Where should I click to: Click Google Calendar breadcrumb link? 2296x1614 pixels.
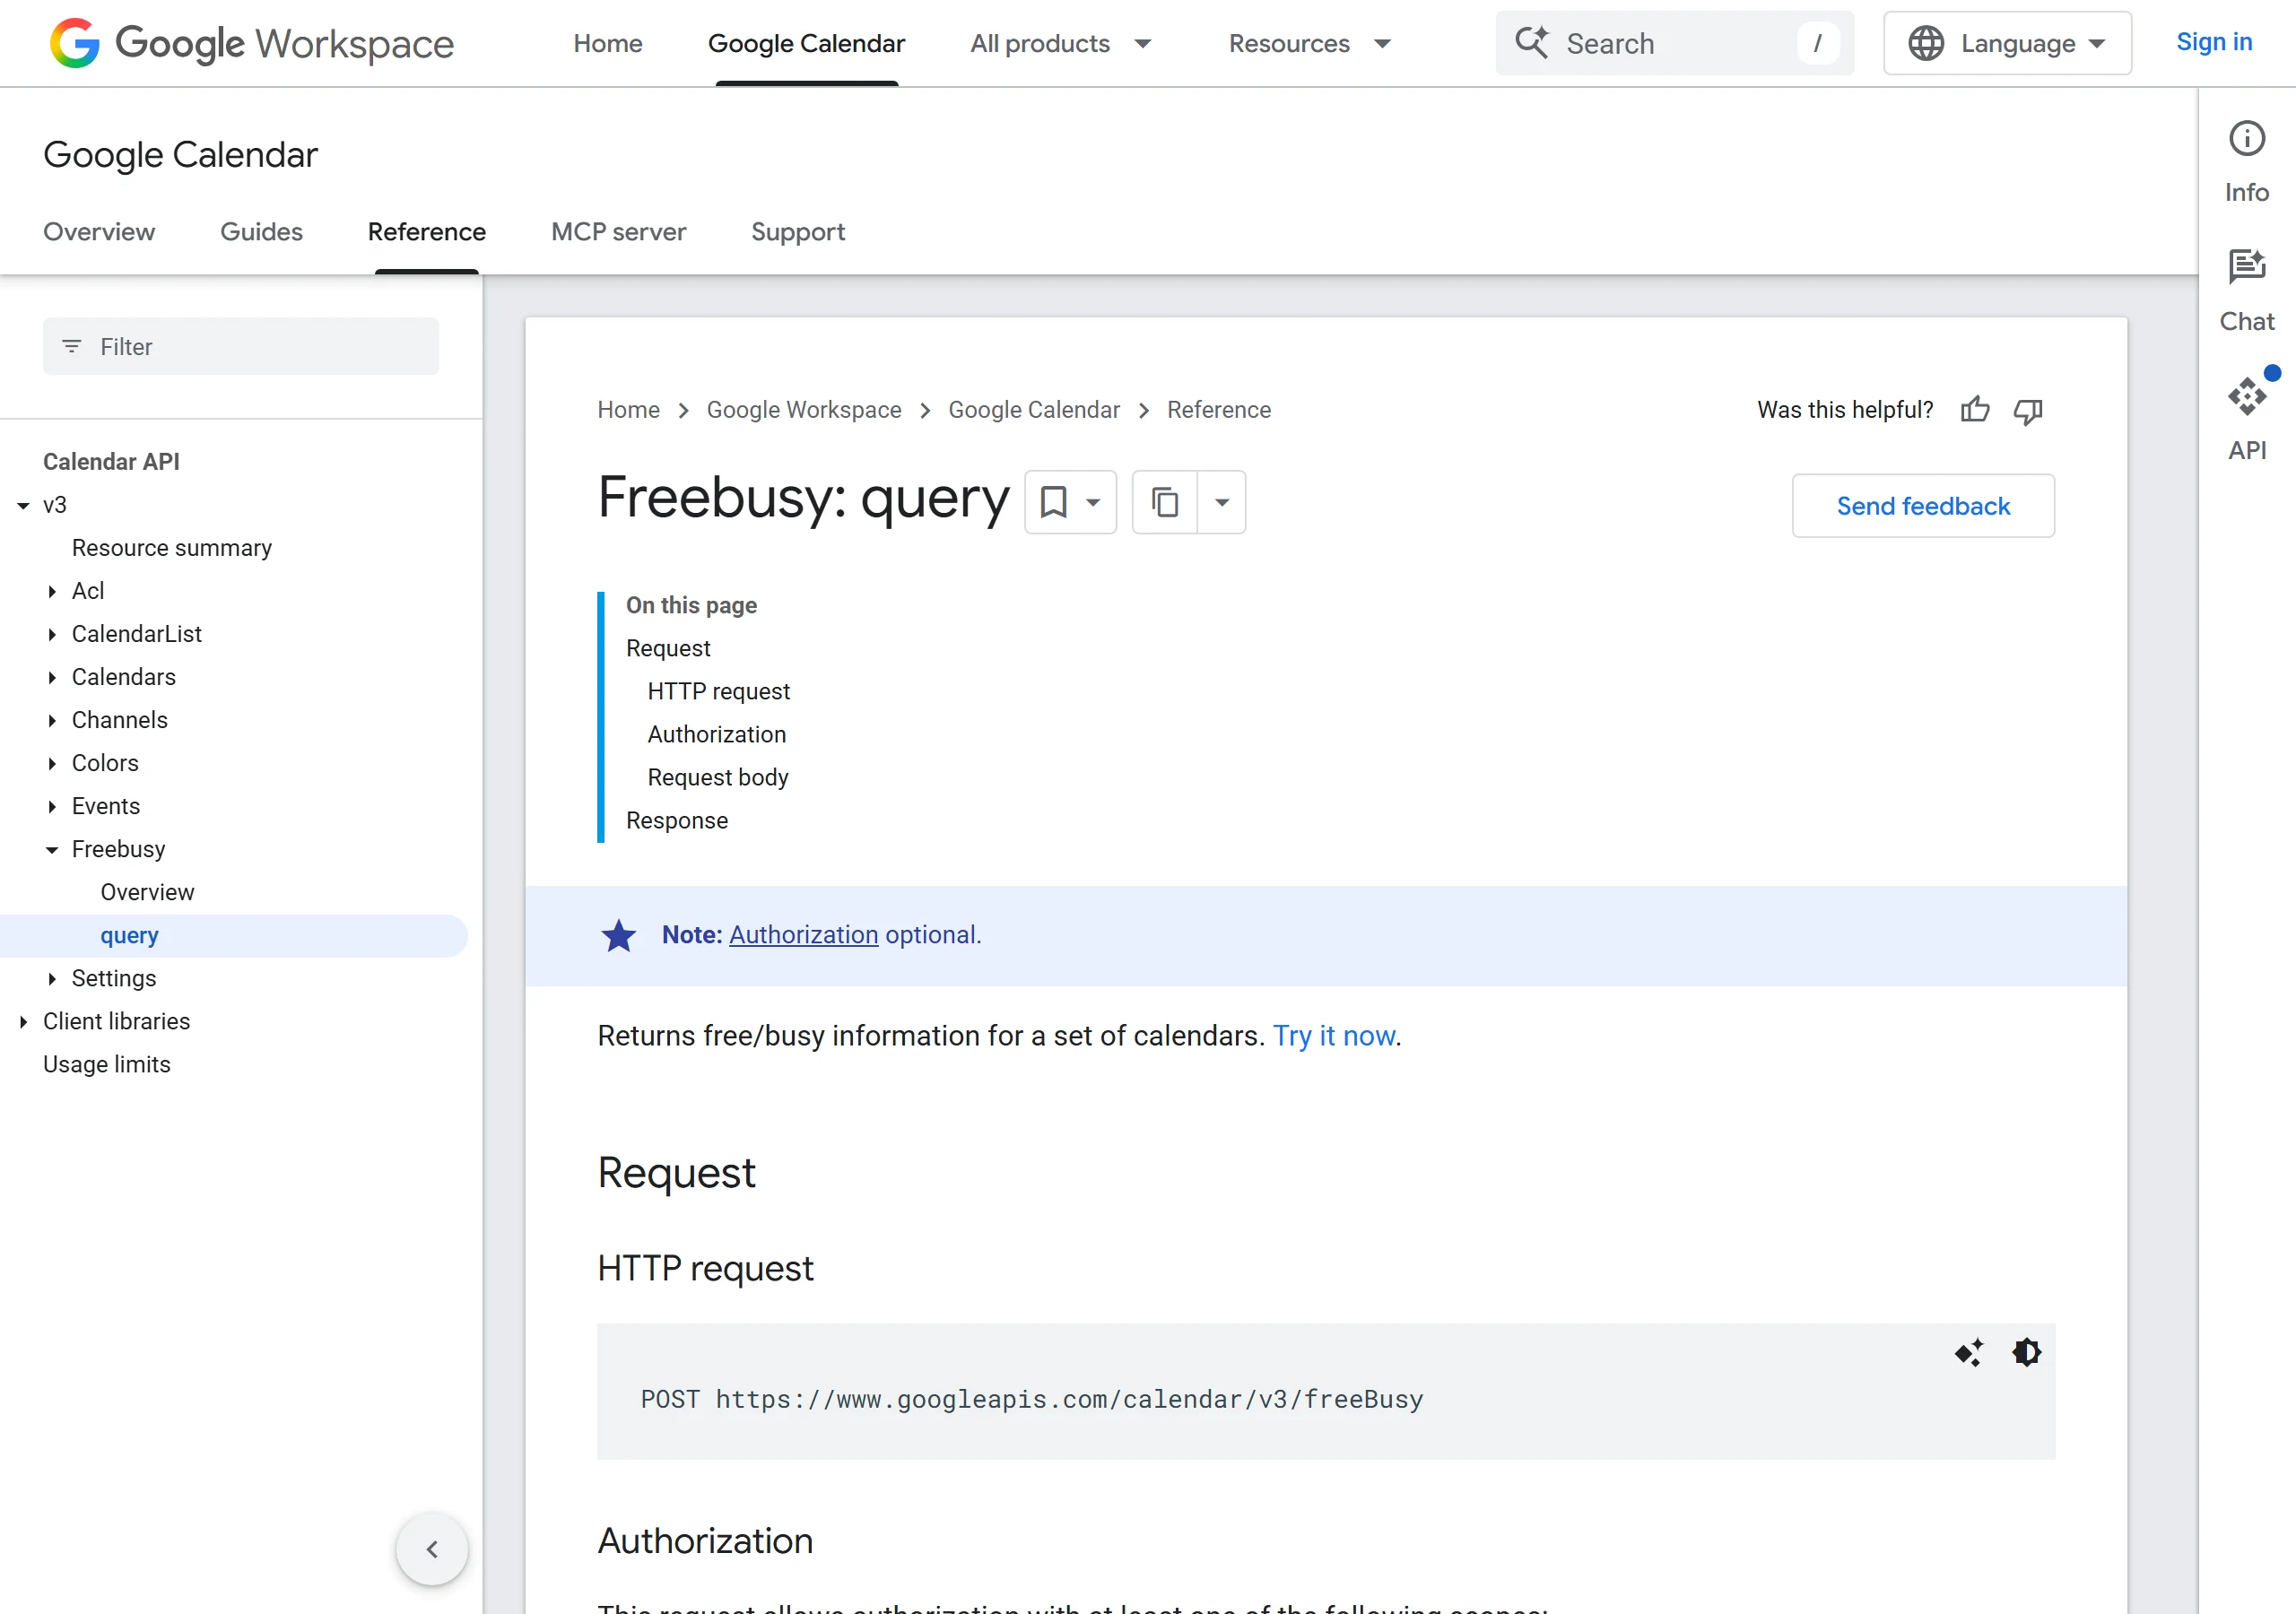point(1034,410)
